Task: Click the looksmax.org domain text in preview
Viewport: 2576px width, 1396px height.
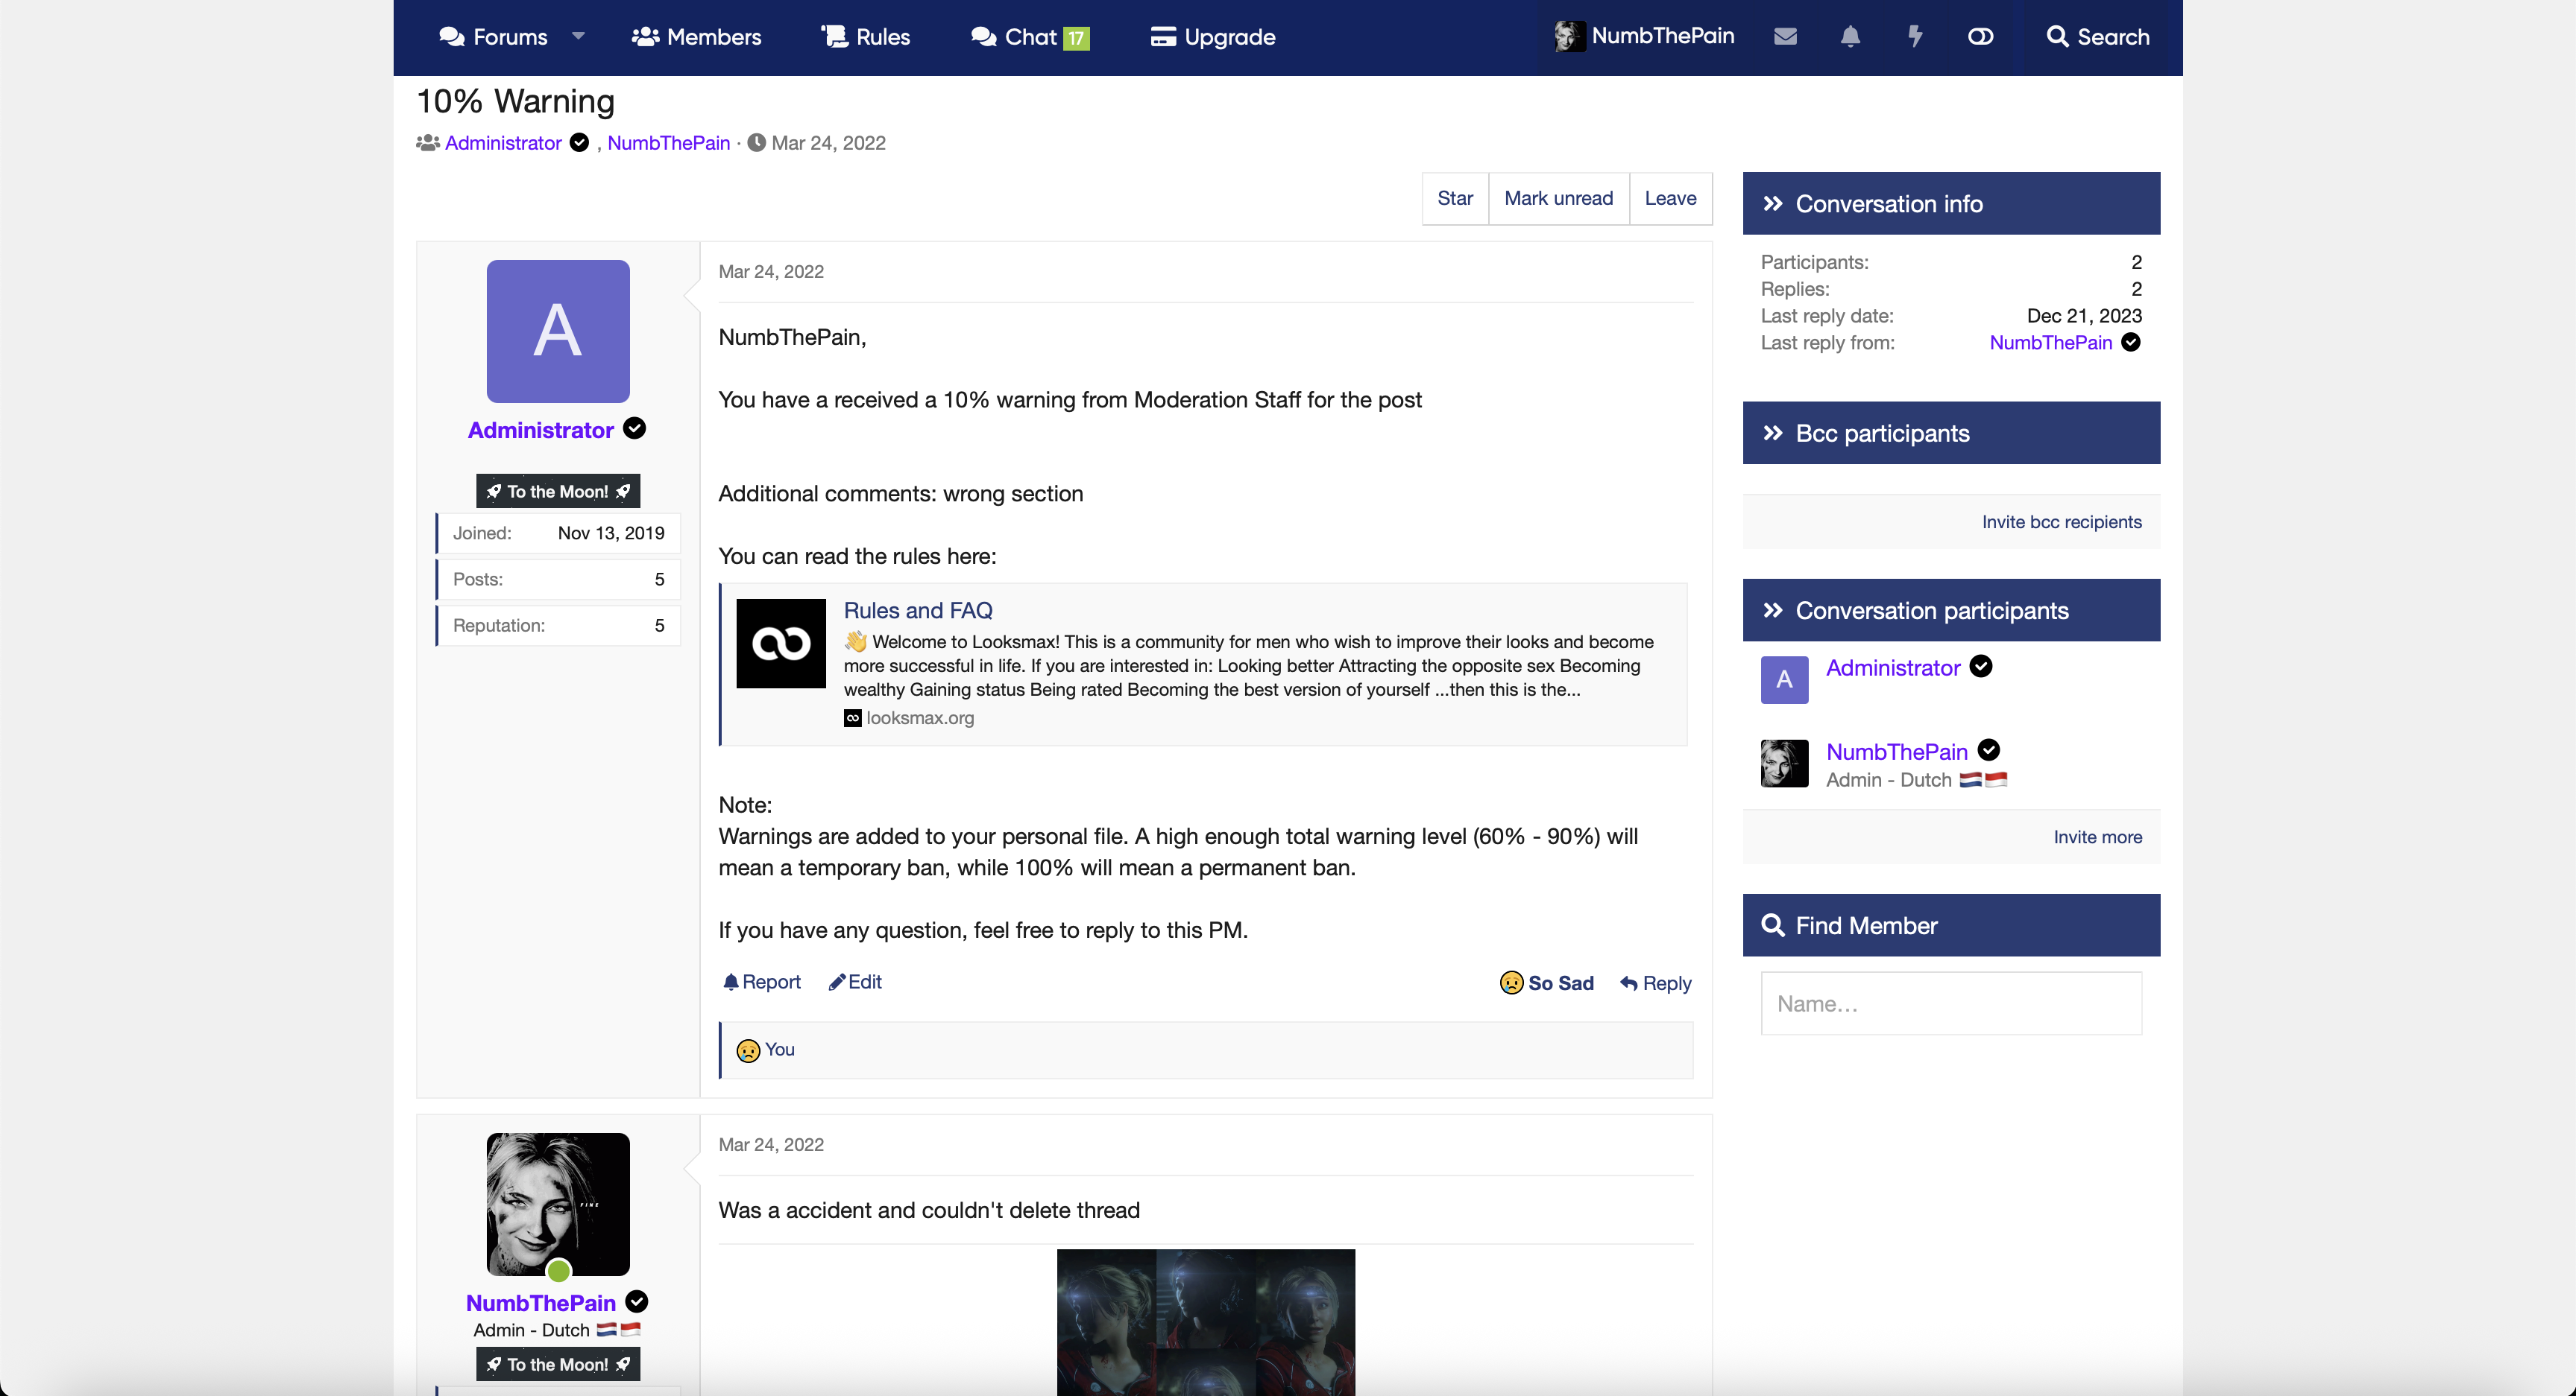Action: tap(920, 717)
